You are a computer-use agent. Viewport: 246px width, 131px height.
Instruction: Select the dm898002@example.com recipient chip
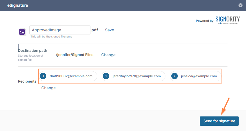click(x=71, y=76)
